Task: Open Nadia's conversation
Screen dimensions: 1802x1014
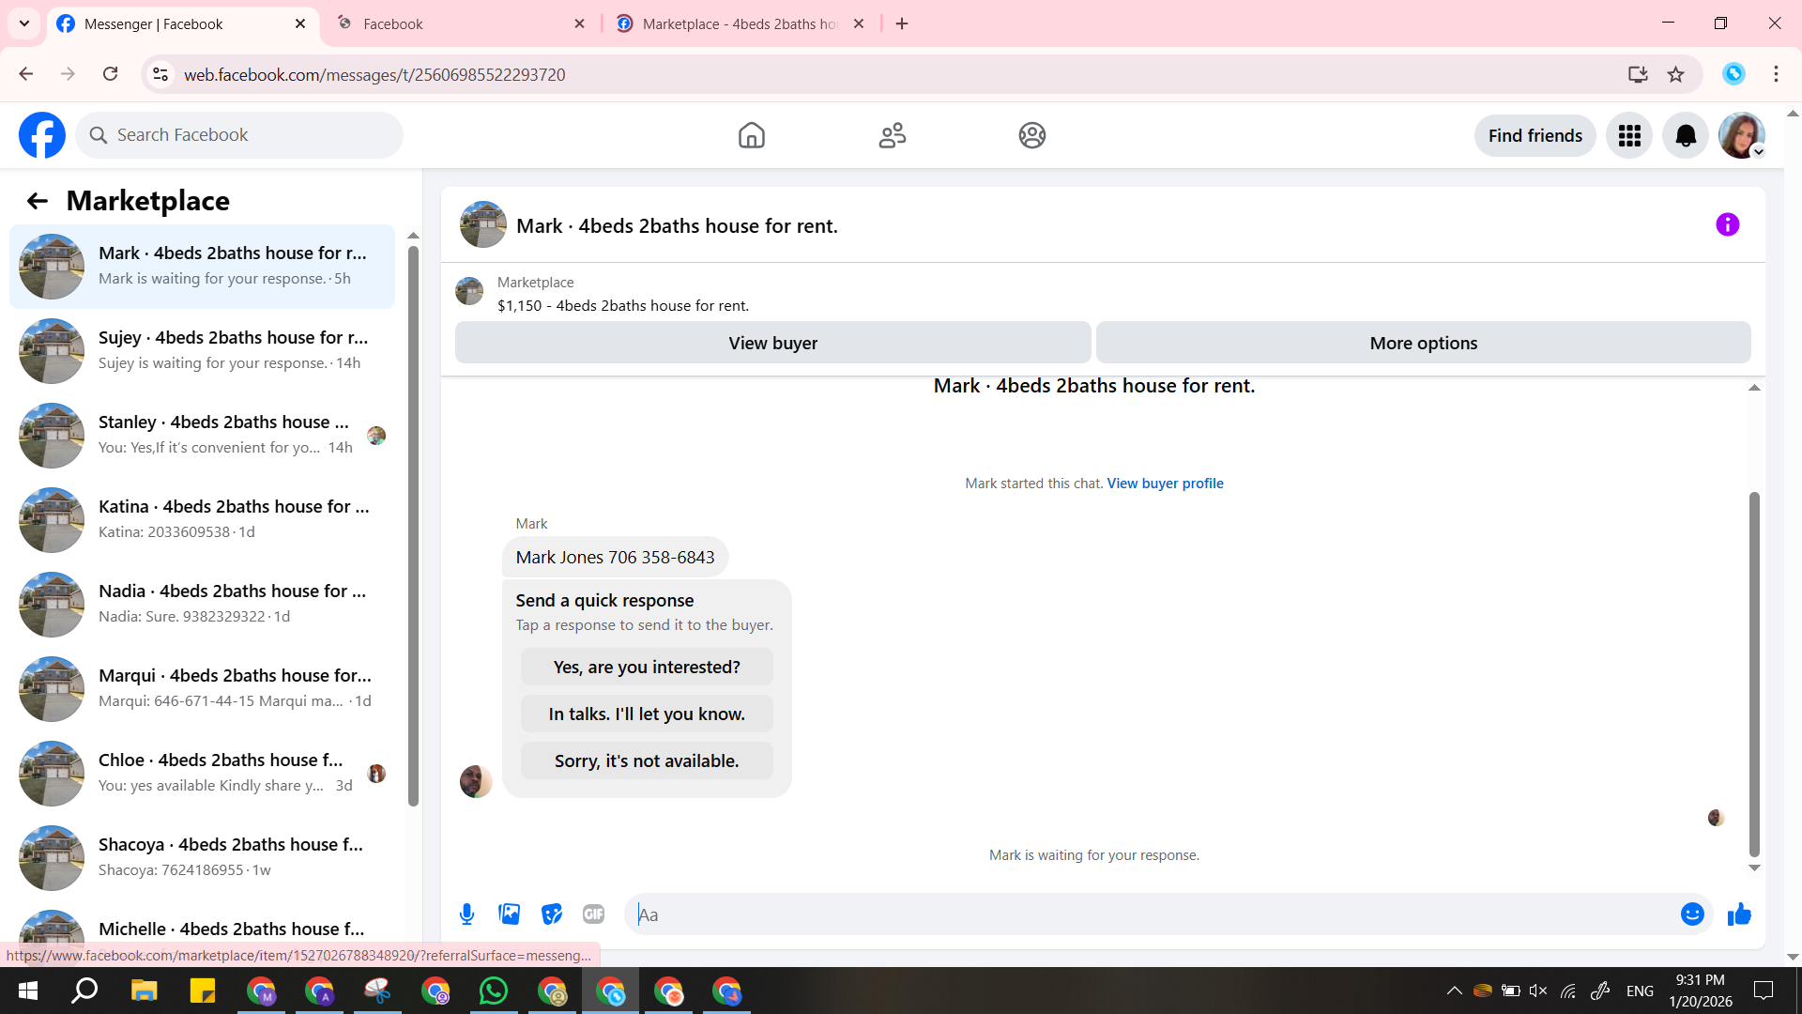Action: coord(202,604)
